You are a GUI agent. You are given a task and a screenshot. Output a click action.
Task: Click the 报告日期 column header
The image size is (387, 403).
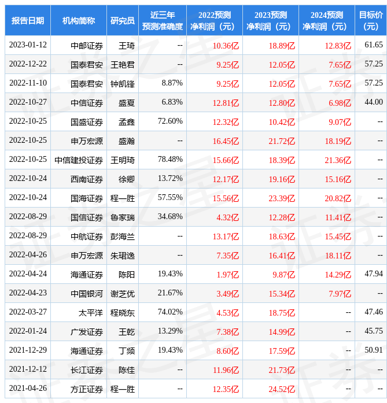pos(28,21)
